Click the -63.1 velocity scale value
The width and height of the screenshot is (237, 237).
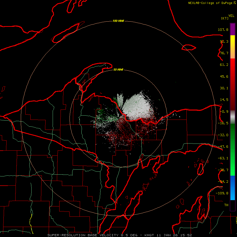223,158
